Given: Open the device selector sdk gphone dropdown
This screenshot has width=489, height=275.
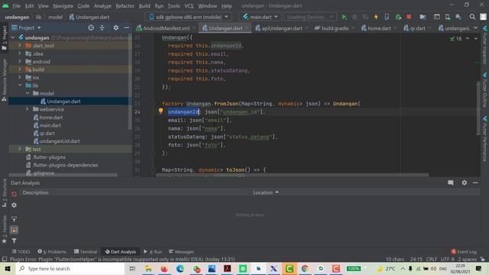Looking at the screenshot, I should (x=189, y=17).
